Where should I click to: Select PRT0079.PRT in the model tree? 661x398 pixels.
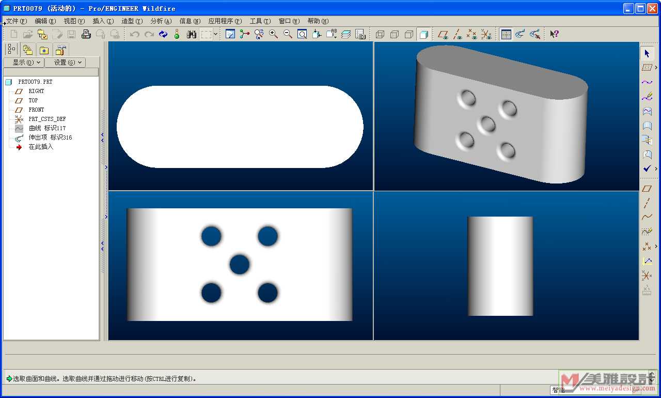point(35,82)
